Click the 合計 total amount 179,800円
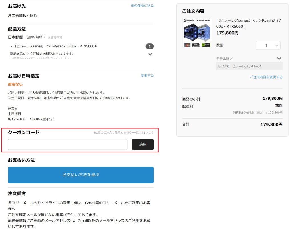This screenshot has height=229, width=292. tap(271, 124)
